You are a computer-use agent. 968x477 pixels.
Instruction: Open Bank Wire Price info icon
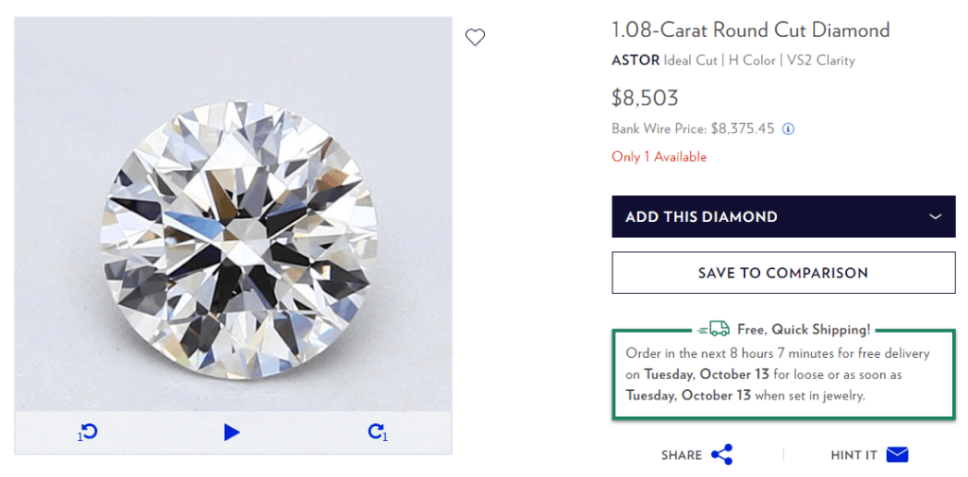pos(788,129)
